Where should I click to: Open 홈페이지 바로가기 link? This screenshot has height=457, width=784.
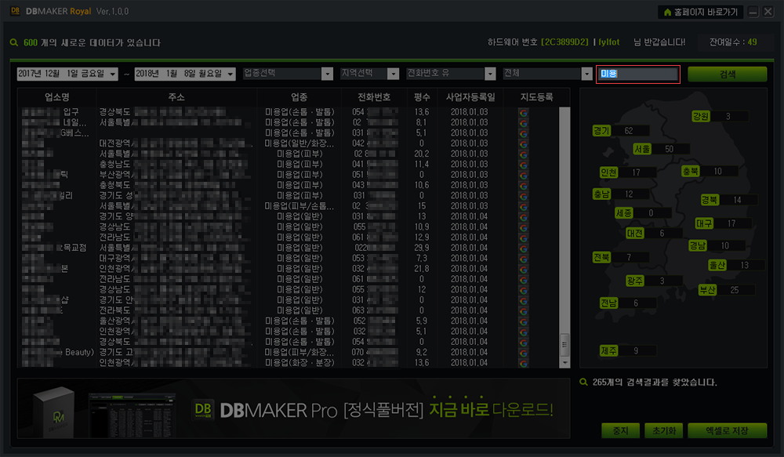[x=700, y=12]
